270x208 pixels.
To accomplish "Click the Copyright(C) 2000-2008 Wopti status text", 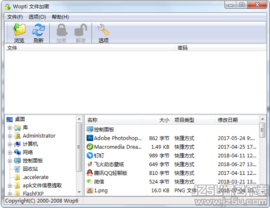I will coord(42,201).
